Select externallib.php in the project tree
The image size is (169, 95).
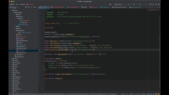22,41
